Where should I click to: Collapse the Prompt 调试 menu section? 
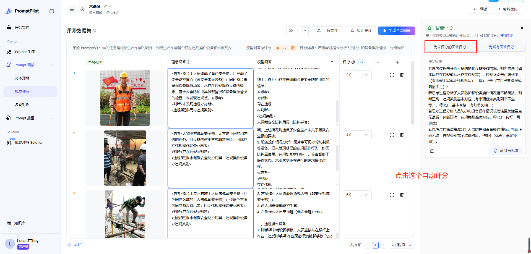click(52, 65)
